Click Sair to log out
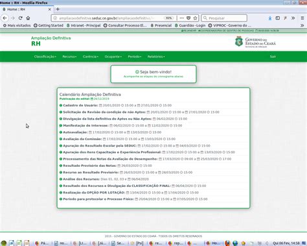This screenshot has width=307, height=246. click(x=273, y=56)
